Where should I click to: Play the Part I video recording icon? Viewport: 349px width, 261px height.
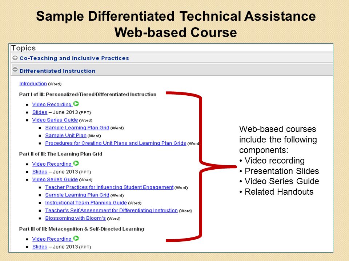point(76,104)
